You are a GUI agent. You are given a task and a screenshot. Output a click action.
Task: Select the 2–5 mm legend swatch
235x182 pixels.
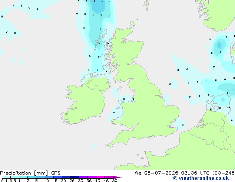click(x=32, y=177)
